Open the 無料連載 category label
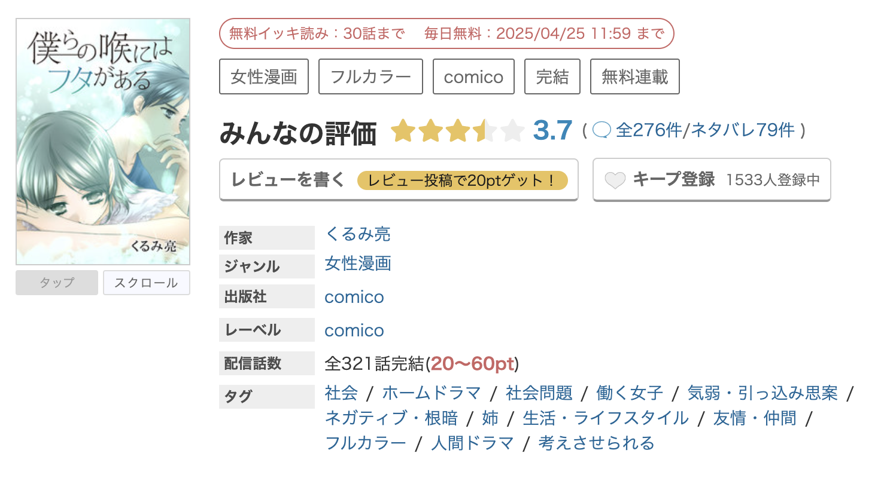Screen dimensions: 881x484 click(634, 76)
